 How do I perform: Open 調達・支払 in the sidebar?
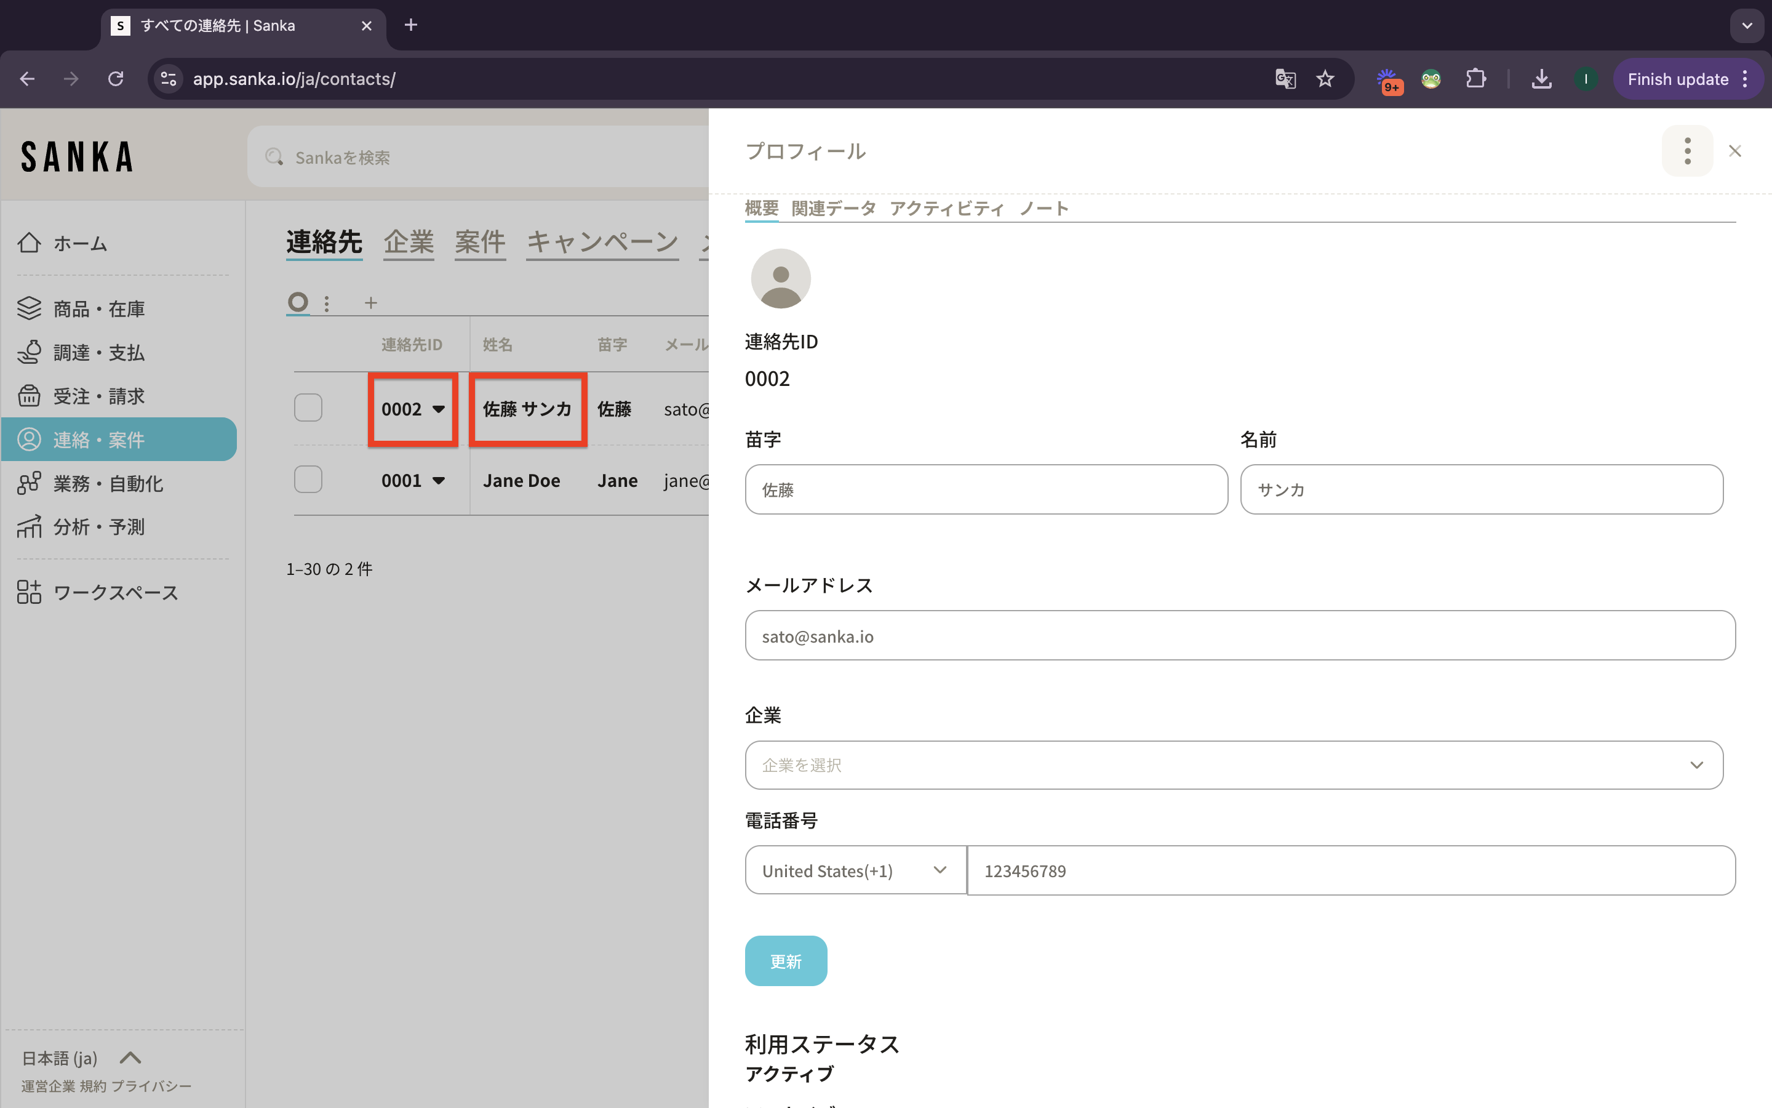tap(30, 353)
